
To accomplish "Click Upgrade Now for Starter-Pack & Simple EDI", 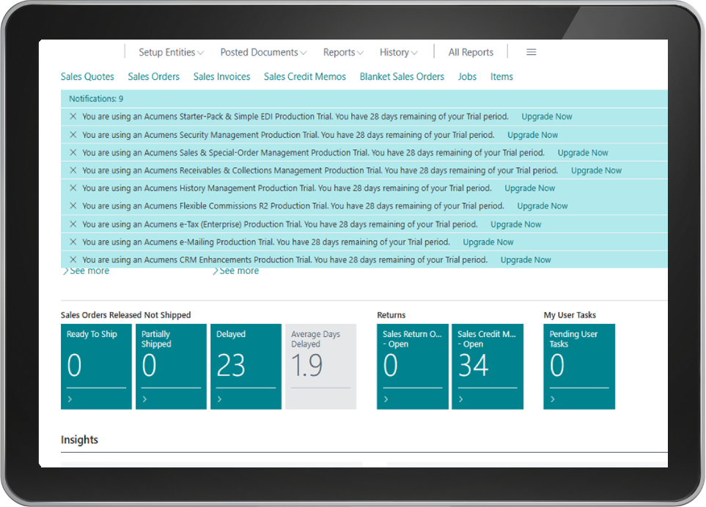I will pyautogui.click(x=547, y=116).
